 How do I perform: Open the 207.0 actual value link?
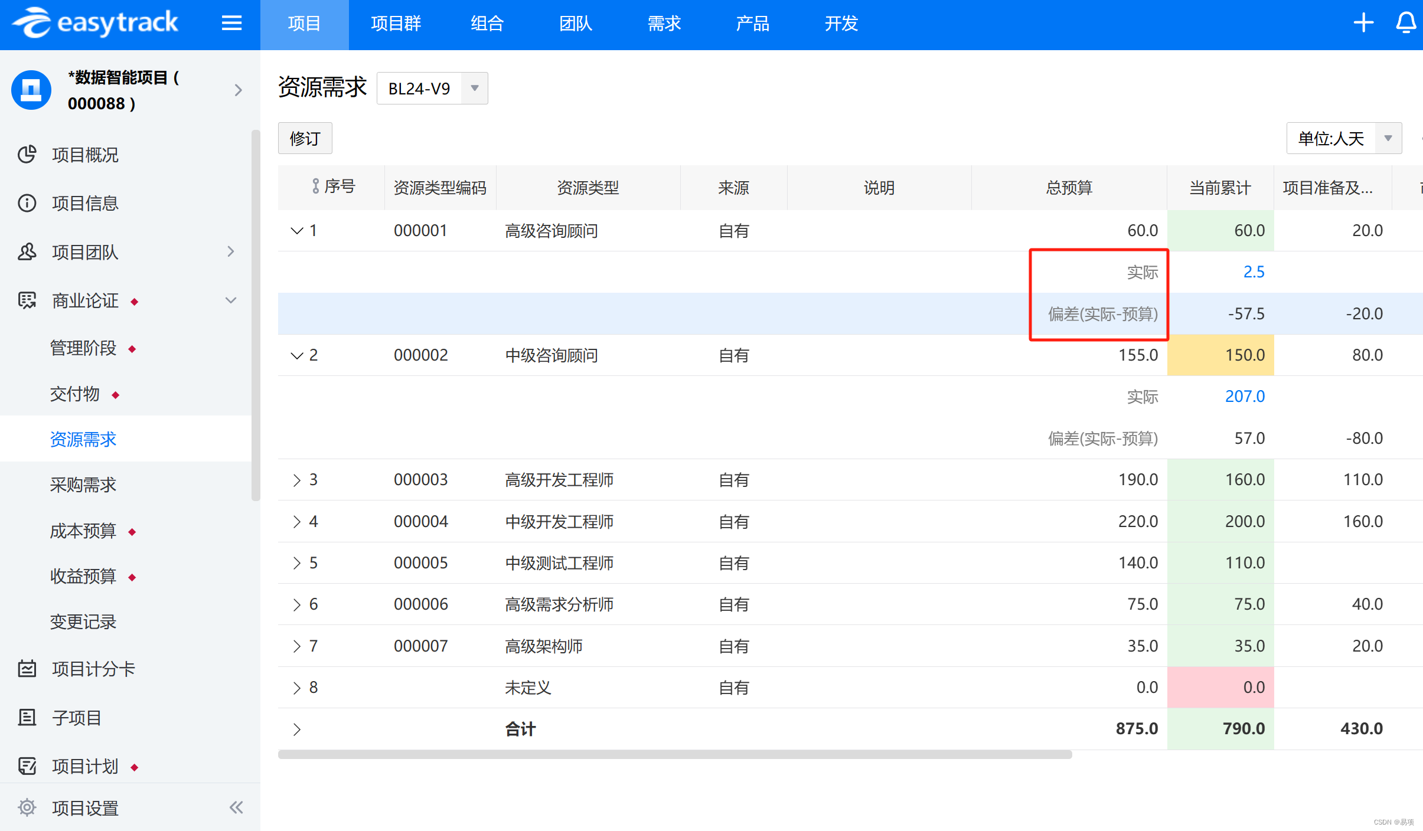pyautogui.click(x=1245, y=397)
